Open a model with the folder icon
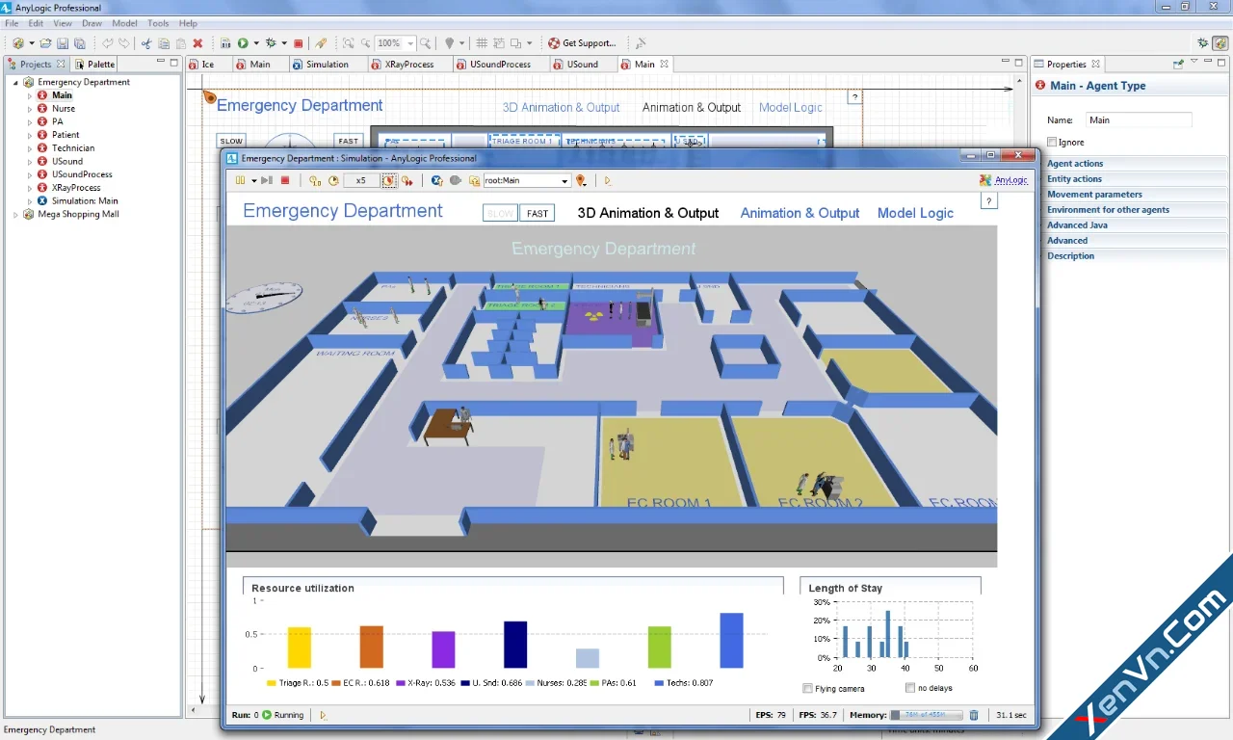Viewport: 1233px width, 740px height. click(45, 43)
